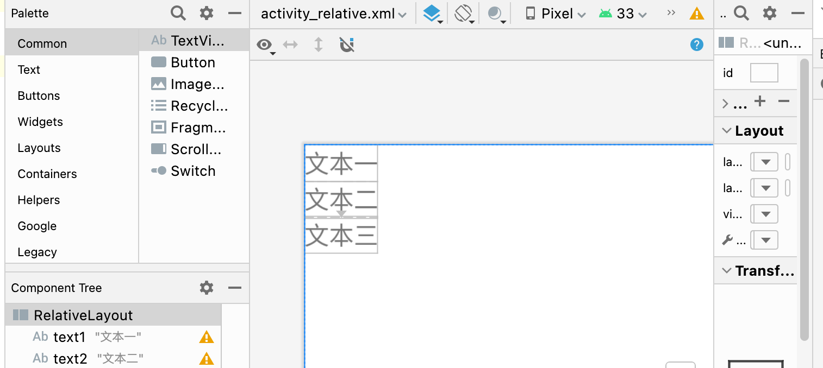Viewport: 823px width, 368px height.
Task: View warning on text1 row
Action: (x=207, y=337)
